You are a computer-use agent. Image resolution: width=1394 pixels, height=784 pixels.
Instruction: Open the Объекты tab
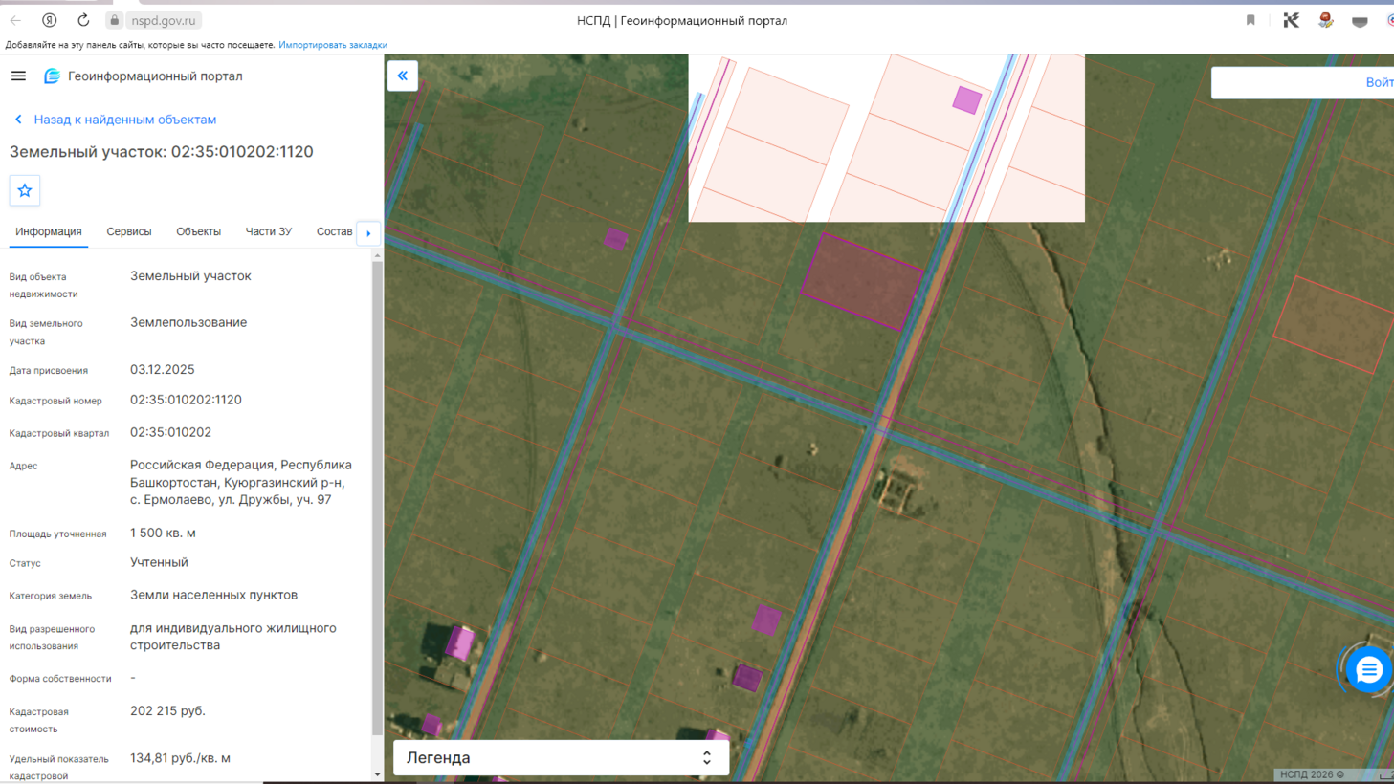(x=198, y=231)
